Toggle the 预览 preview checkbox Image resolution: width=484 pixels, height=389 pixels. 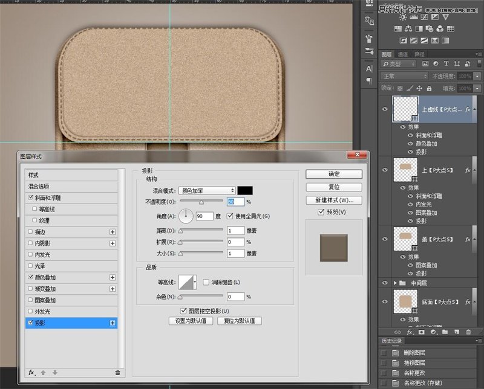click(321, 212)
